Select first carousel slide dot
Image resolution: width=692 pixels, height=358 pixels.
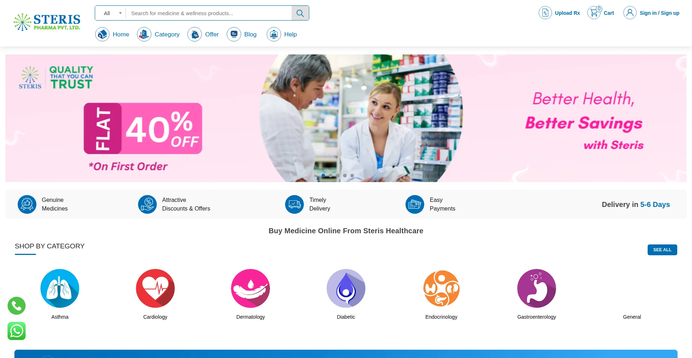click(323, 176)
